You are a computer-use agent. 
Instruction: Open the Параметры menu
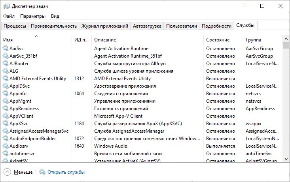click(x=33, y=16)
